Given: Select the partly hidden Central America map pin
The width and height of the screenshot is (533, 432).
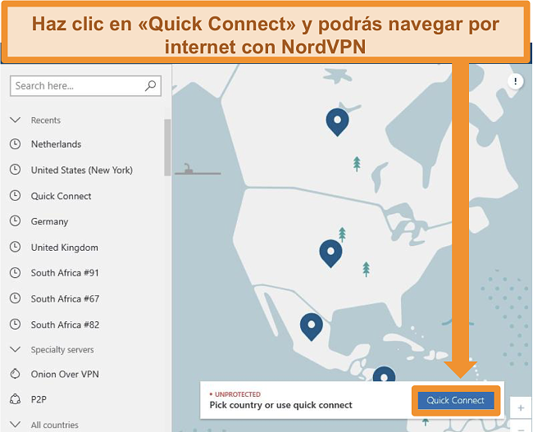Looking at the screenshot, I should (384, 374).
